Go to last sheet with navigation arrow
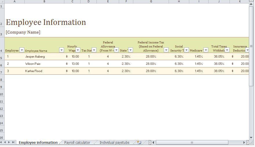 [x=13, y=142]
